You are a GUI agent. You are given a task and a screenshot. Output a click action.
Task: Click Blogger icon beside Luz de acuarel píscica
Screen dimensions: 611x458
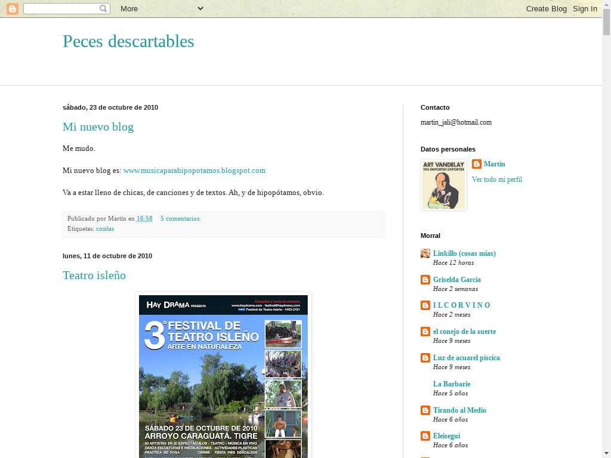click(x=425, y=358)
